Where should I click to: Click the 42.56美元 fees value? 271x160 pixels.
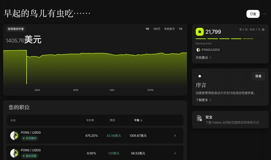pos(114,136)
